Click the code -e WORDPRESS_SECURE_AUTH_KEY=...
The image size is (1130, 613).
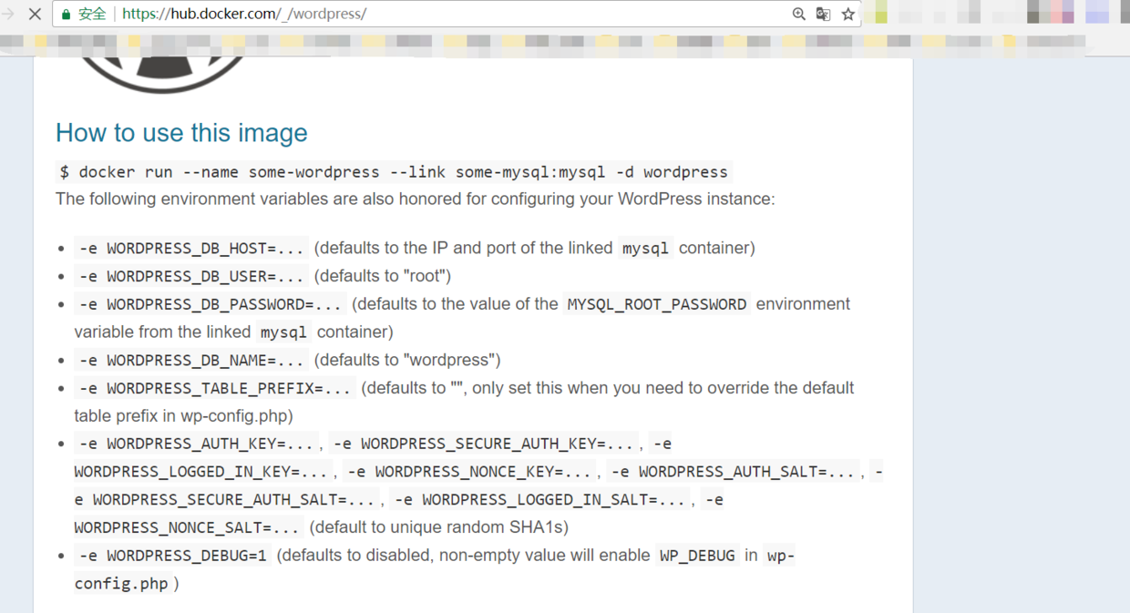[484, 444]
